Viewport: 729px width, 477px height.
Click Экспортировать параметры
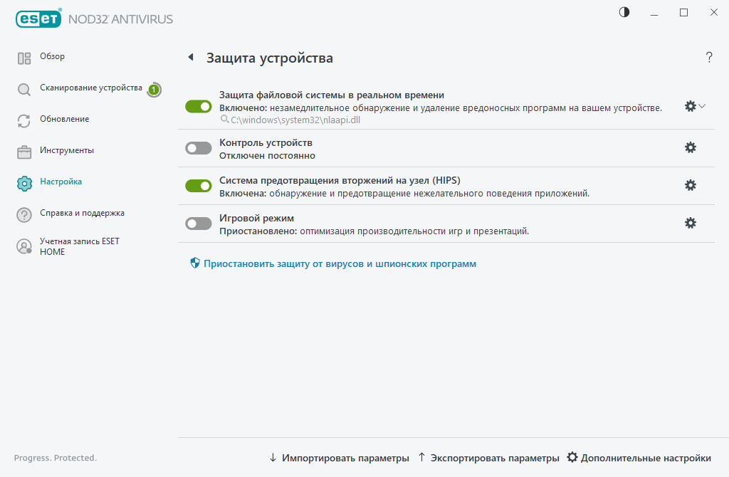click(488, 458)
